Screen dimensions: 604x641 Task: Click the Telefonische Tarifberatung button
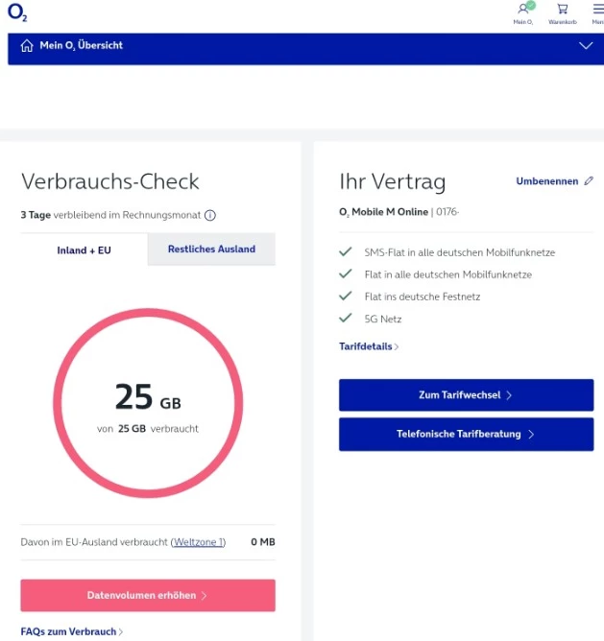[466, 434]
